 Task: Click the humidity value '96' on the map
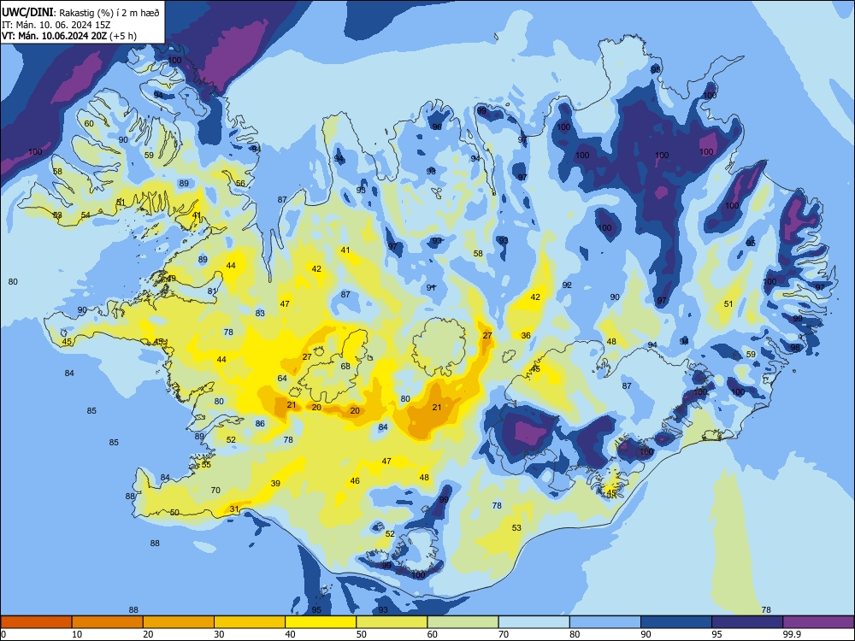(437, 126)
